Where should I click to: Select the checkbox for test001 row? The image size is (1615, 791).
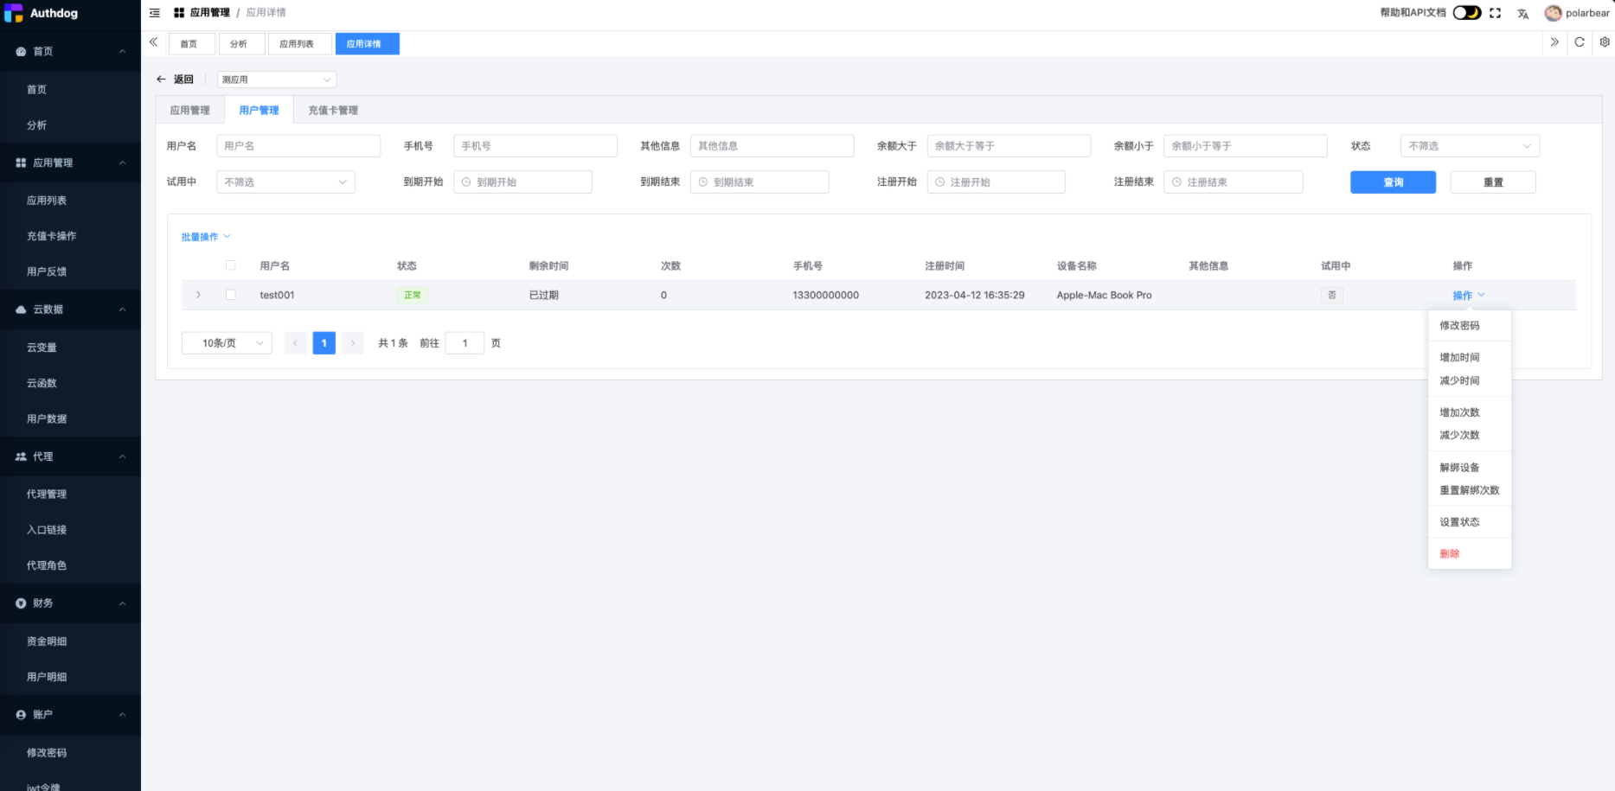point(231,295)
